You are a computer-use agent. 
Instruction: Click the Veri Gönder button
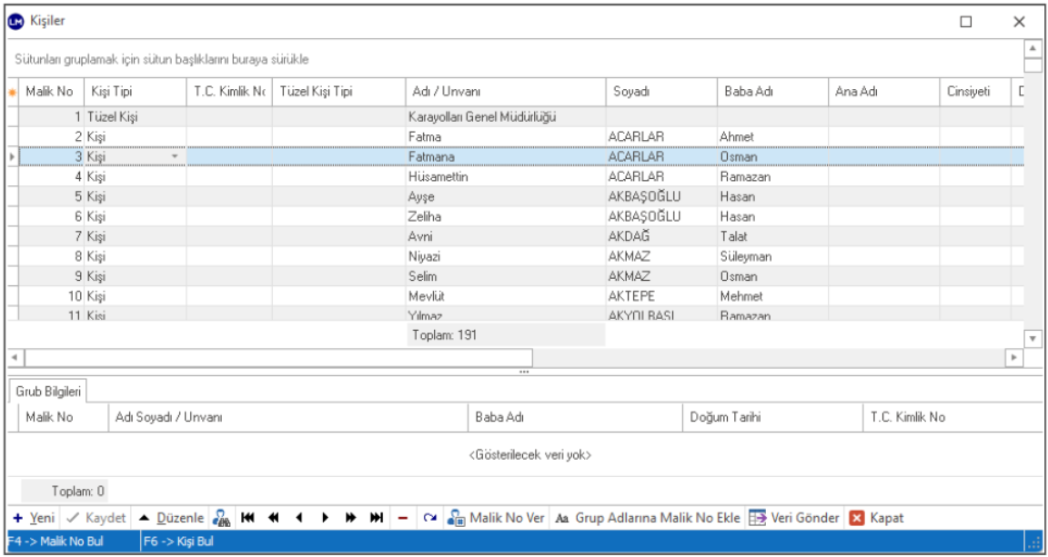coord(793,518)
